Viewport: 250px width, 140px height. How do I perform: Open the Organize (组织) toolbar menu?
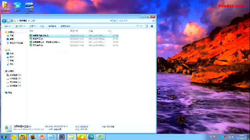click(7, 26)
